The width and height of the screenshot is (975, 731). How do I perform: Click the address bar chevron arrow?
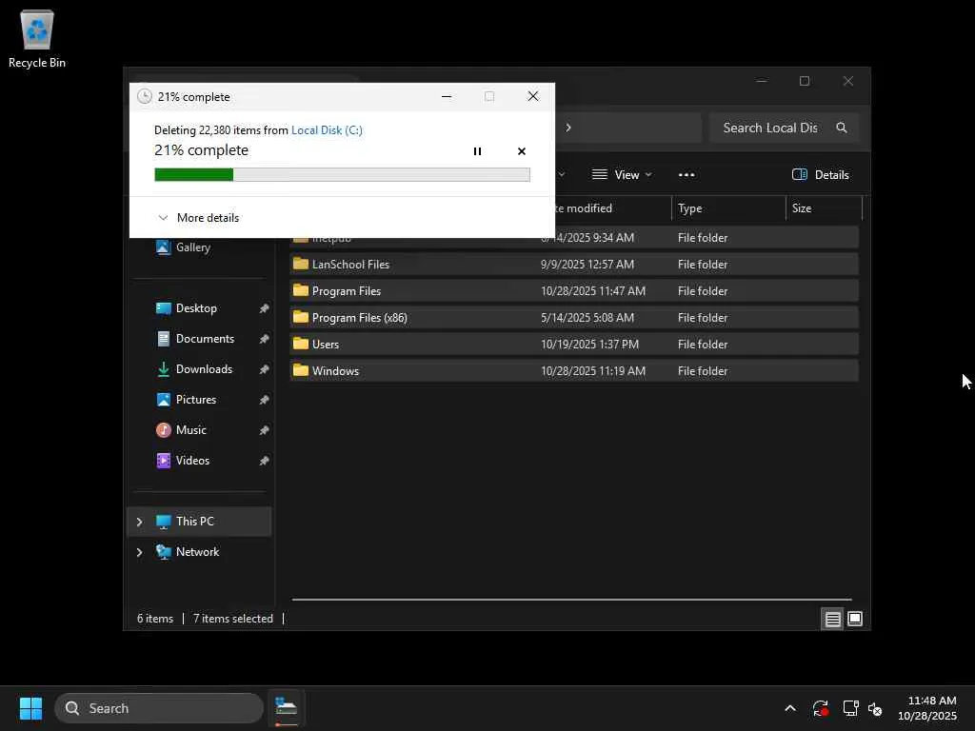[x=567, y=128]
